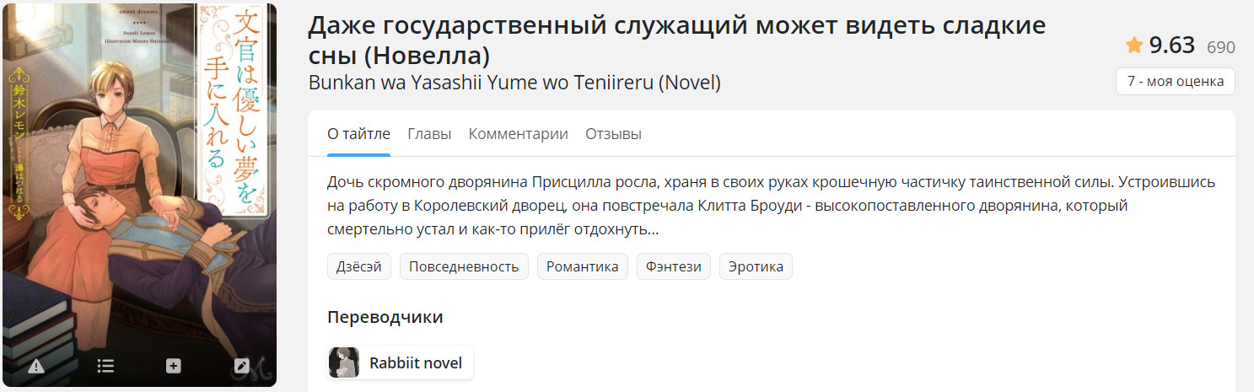Open the "О тайтле" tab
1254x392 pixels.
(x=358, y=134)
